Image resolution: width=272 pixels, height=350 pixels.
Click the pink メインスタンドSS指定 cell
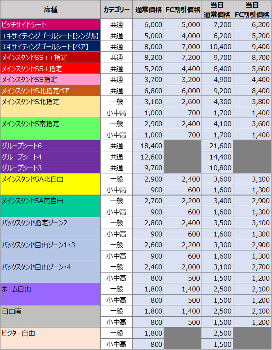pos(50,80)
